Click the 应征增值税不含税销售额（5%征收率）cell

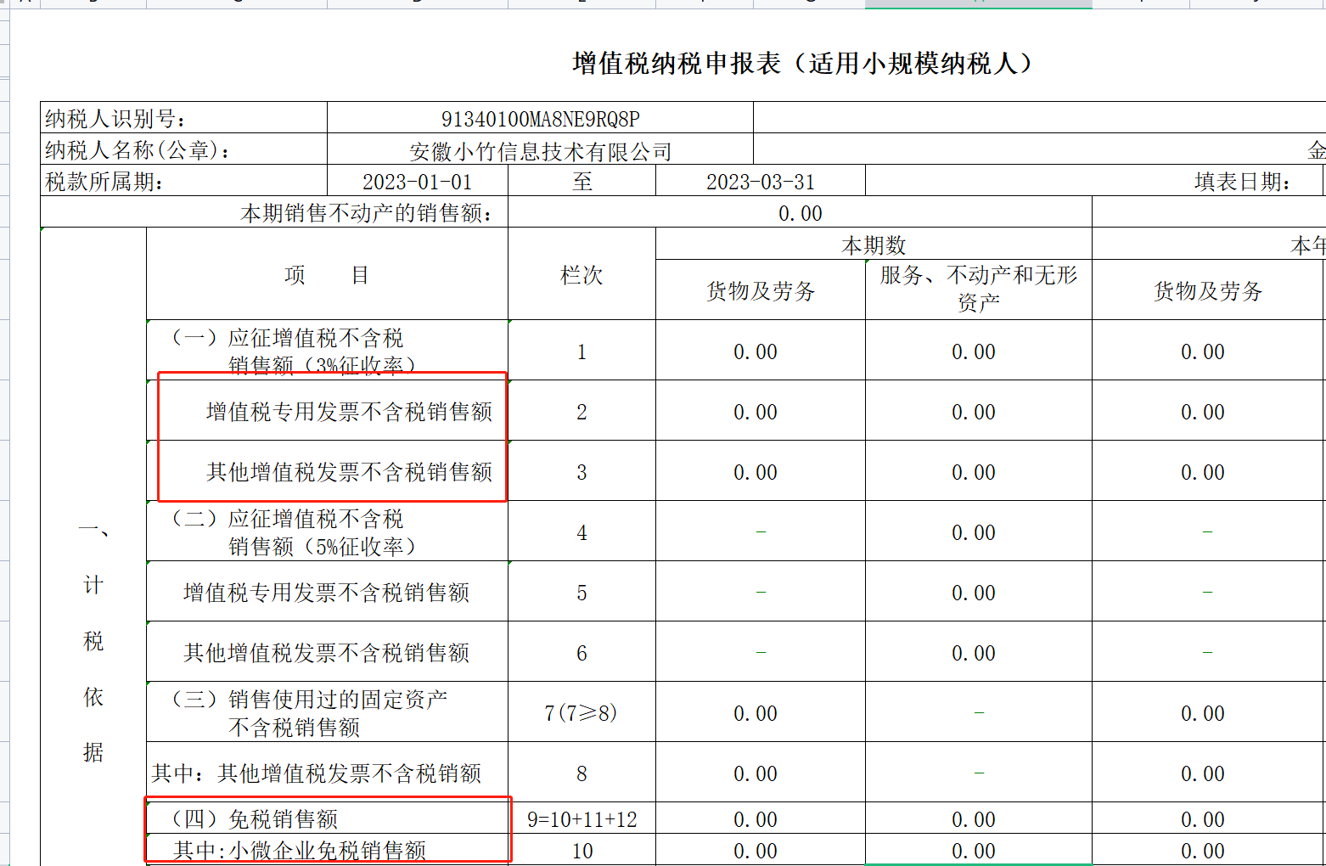pyautogui.click(x=327, y=531)
